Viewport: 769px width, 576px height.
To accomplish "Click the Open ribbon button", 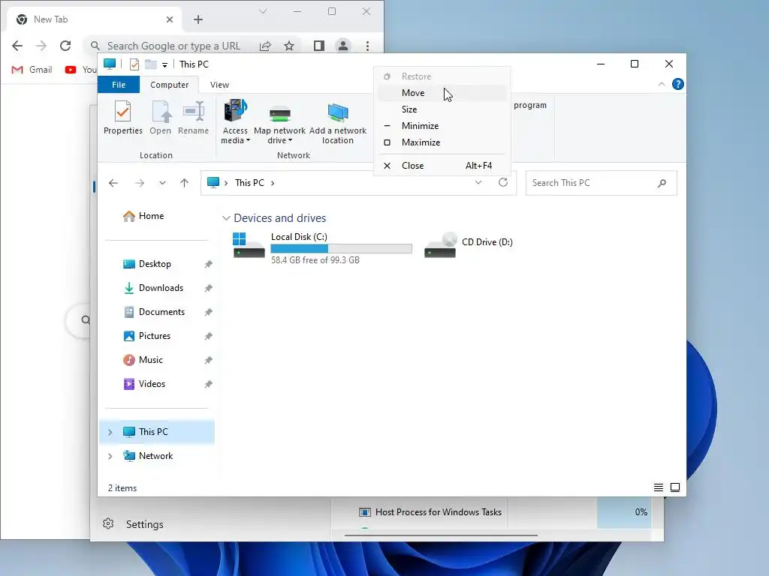I will point(161,118).
